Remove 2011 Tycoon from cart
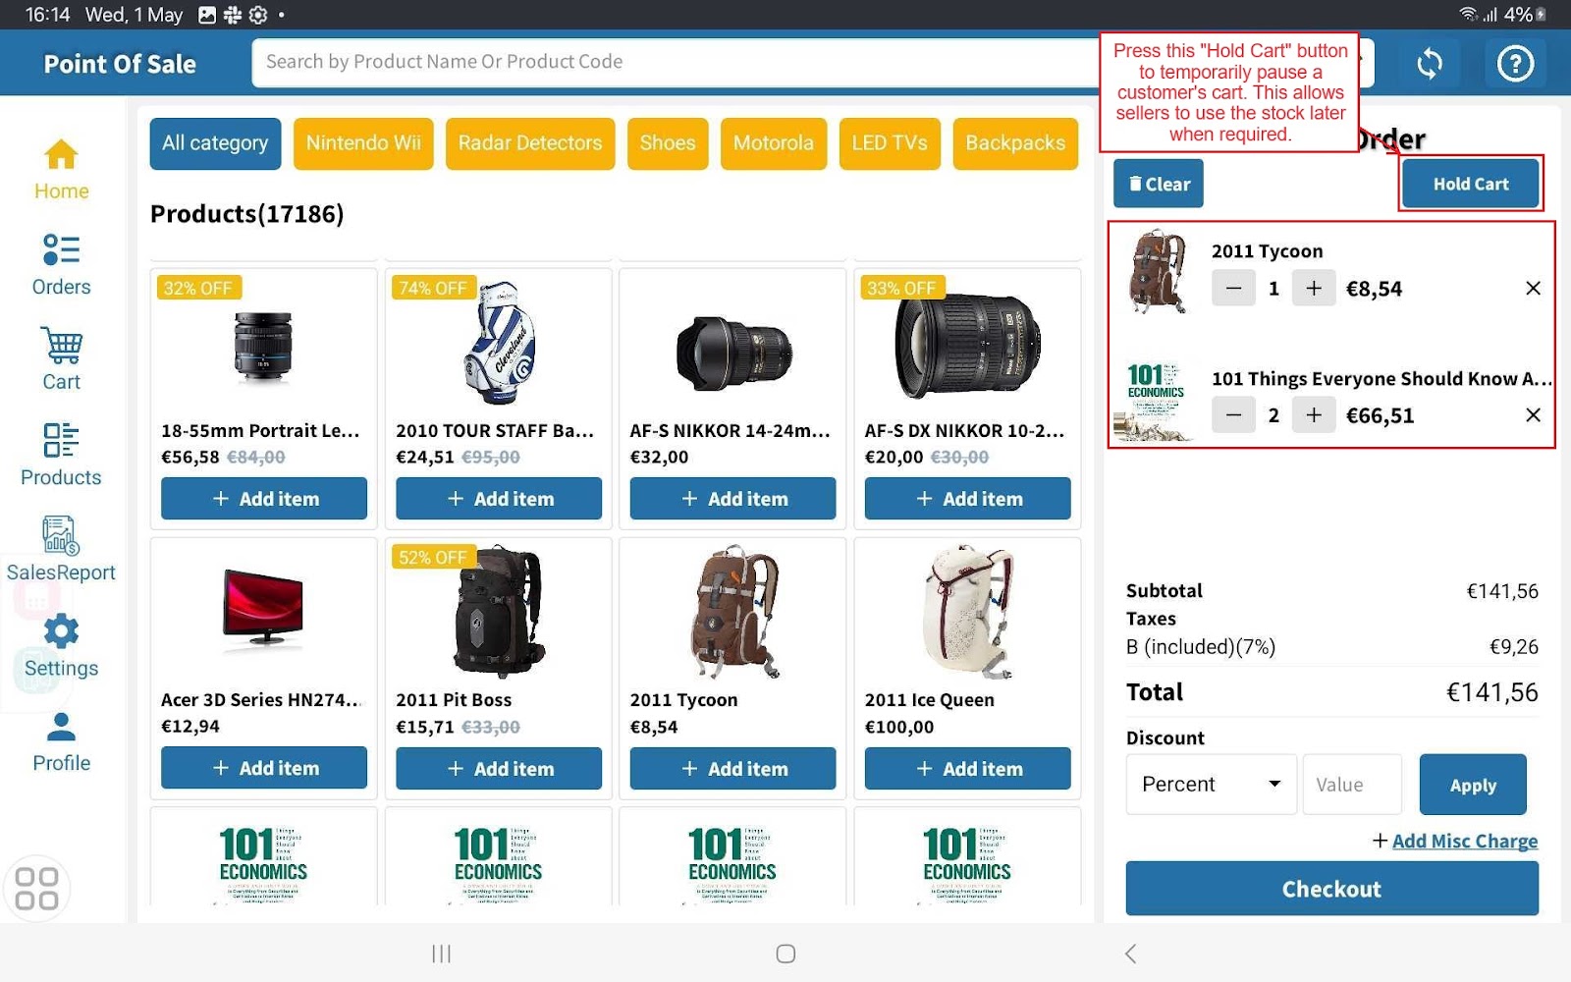Viewport: 1571px width, 982px height. (1533, 289)
